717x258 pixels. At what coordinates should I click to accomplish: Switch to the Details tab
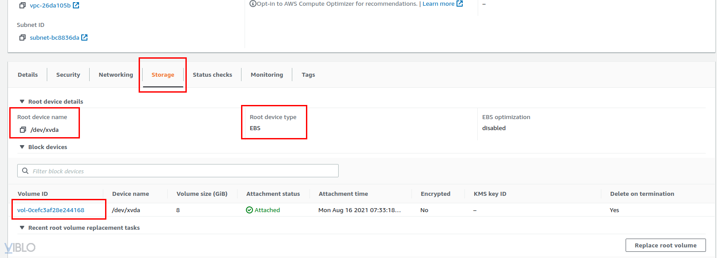[x=28, y=75]
